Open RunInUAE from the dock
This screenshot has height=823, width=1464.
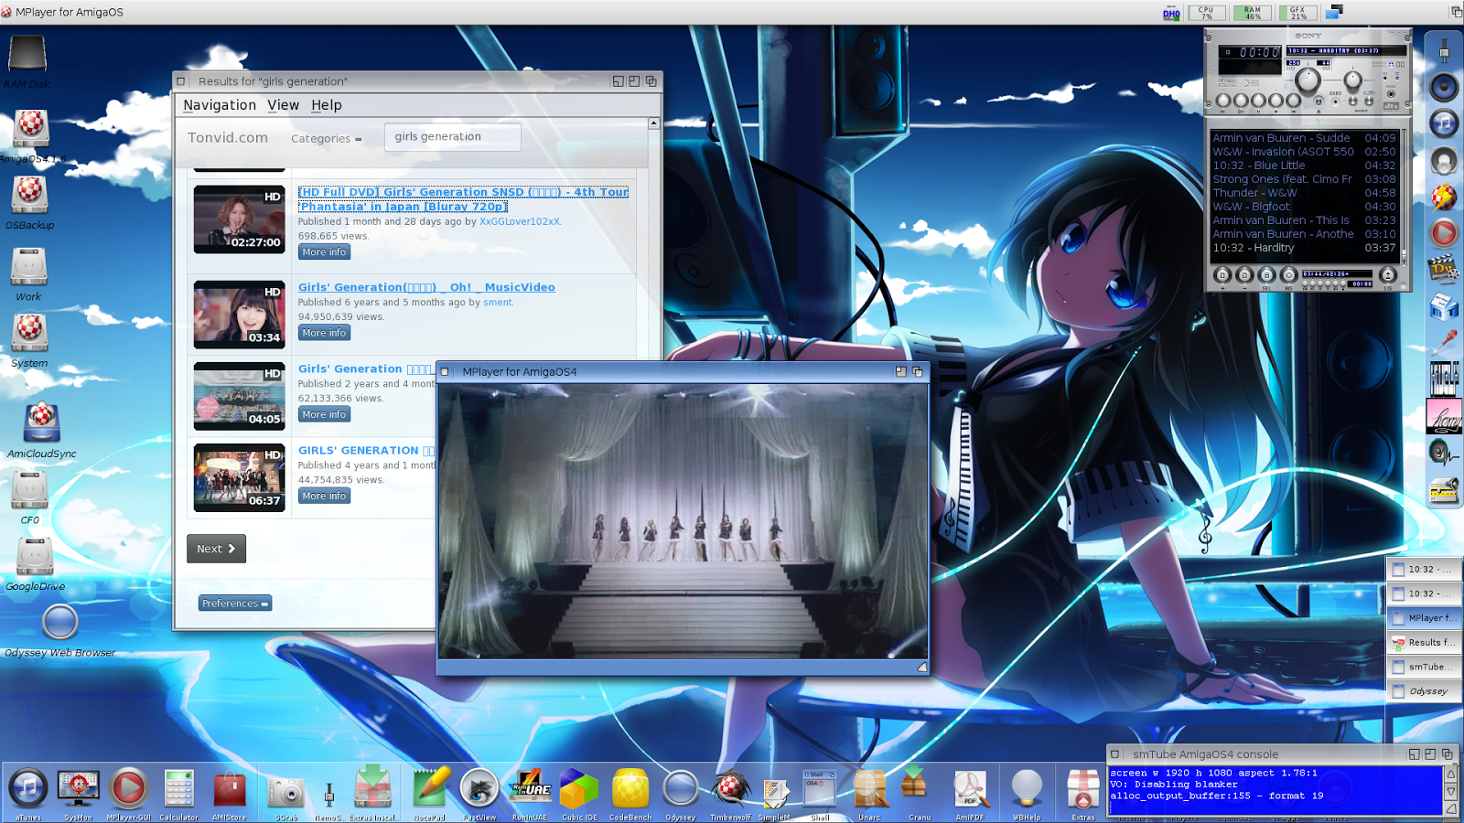530,789
